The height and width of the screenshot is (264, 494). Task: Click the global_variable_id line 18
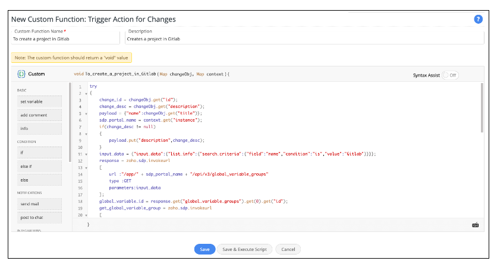point(193,202)
